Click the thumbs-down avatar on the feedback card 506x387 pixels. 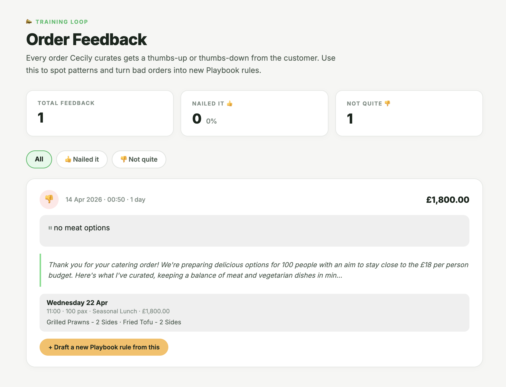[49, 199]
